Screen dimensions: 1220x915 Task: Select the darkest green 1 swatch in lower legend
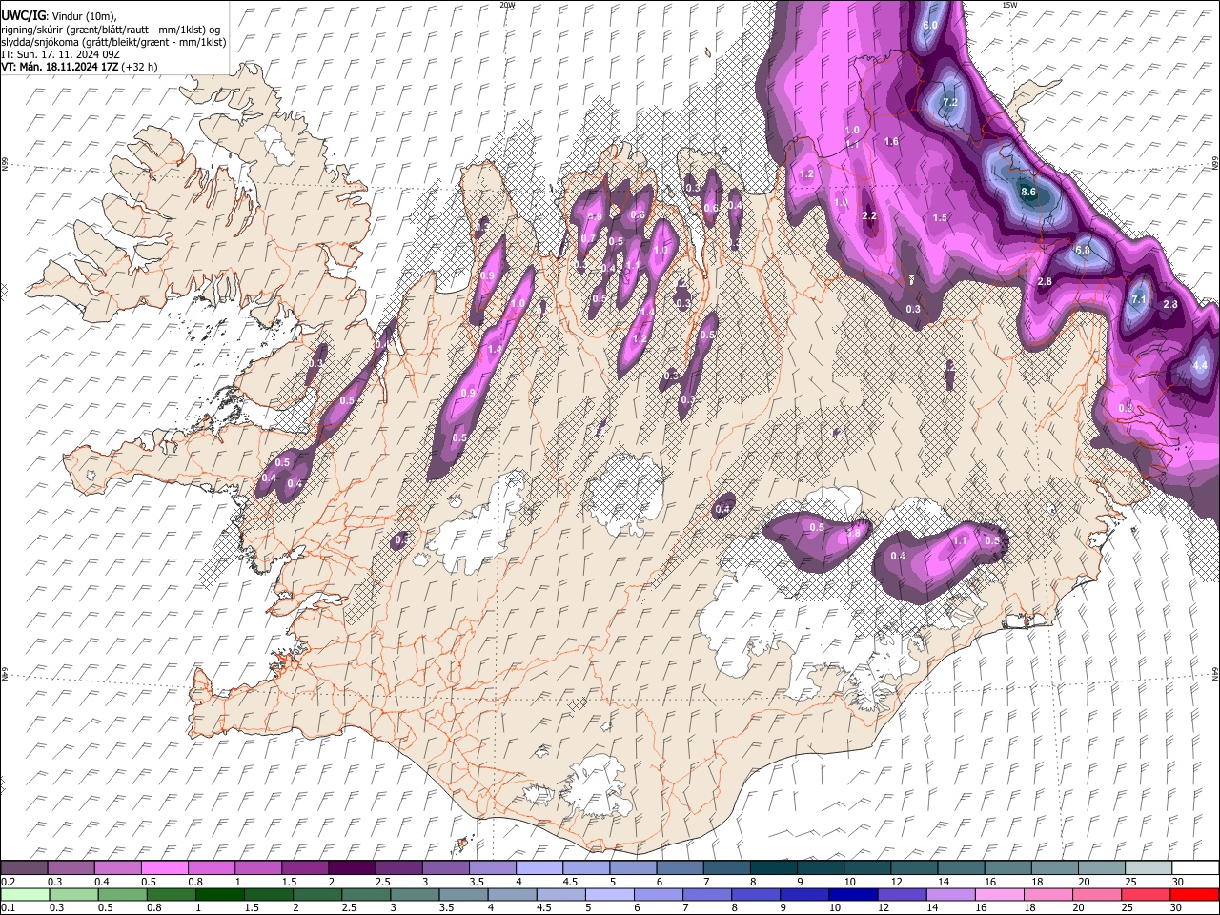pos(219,894)
